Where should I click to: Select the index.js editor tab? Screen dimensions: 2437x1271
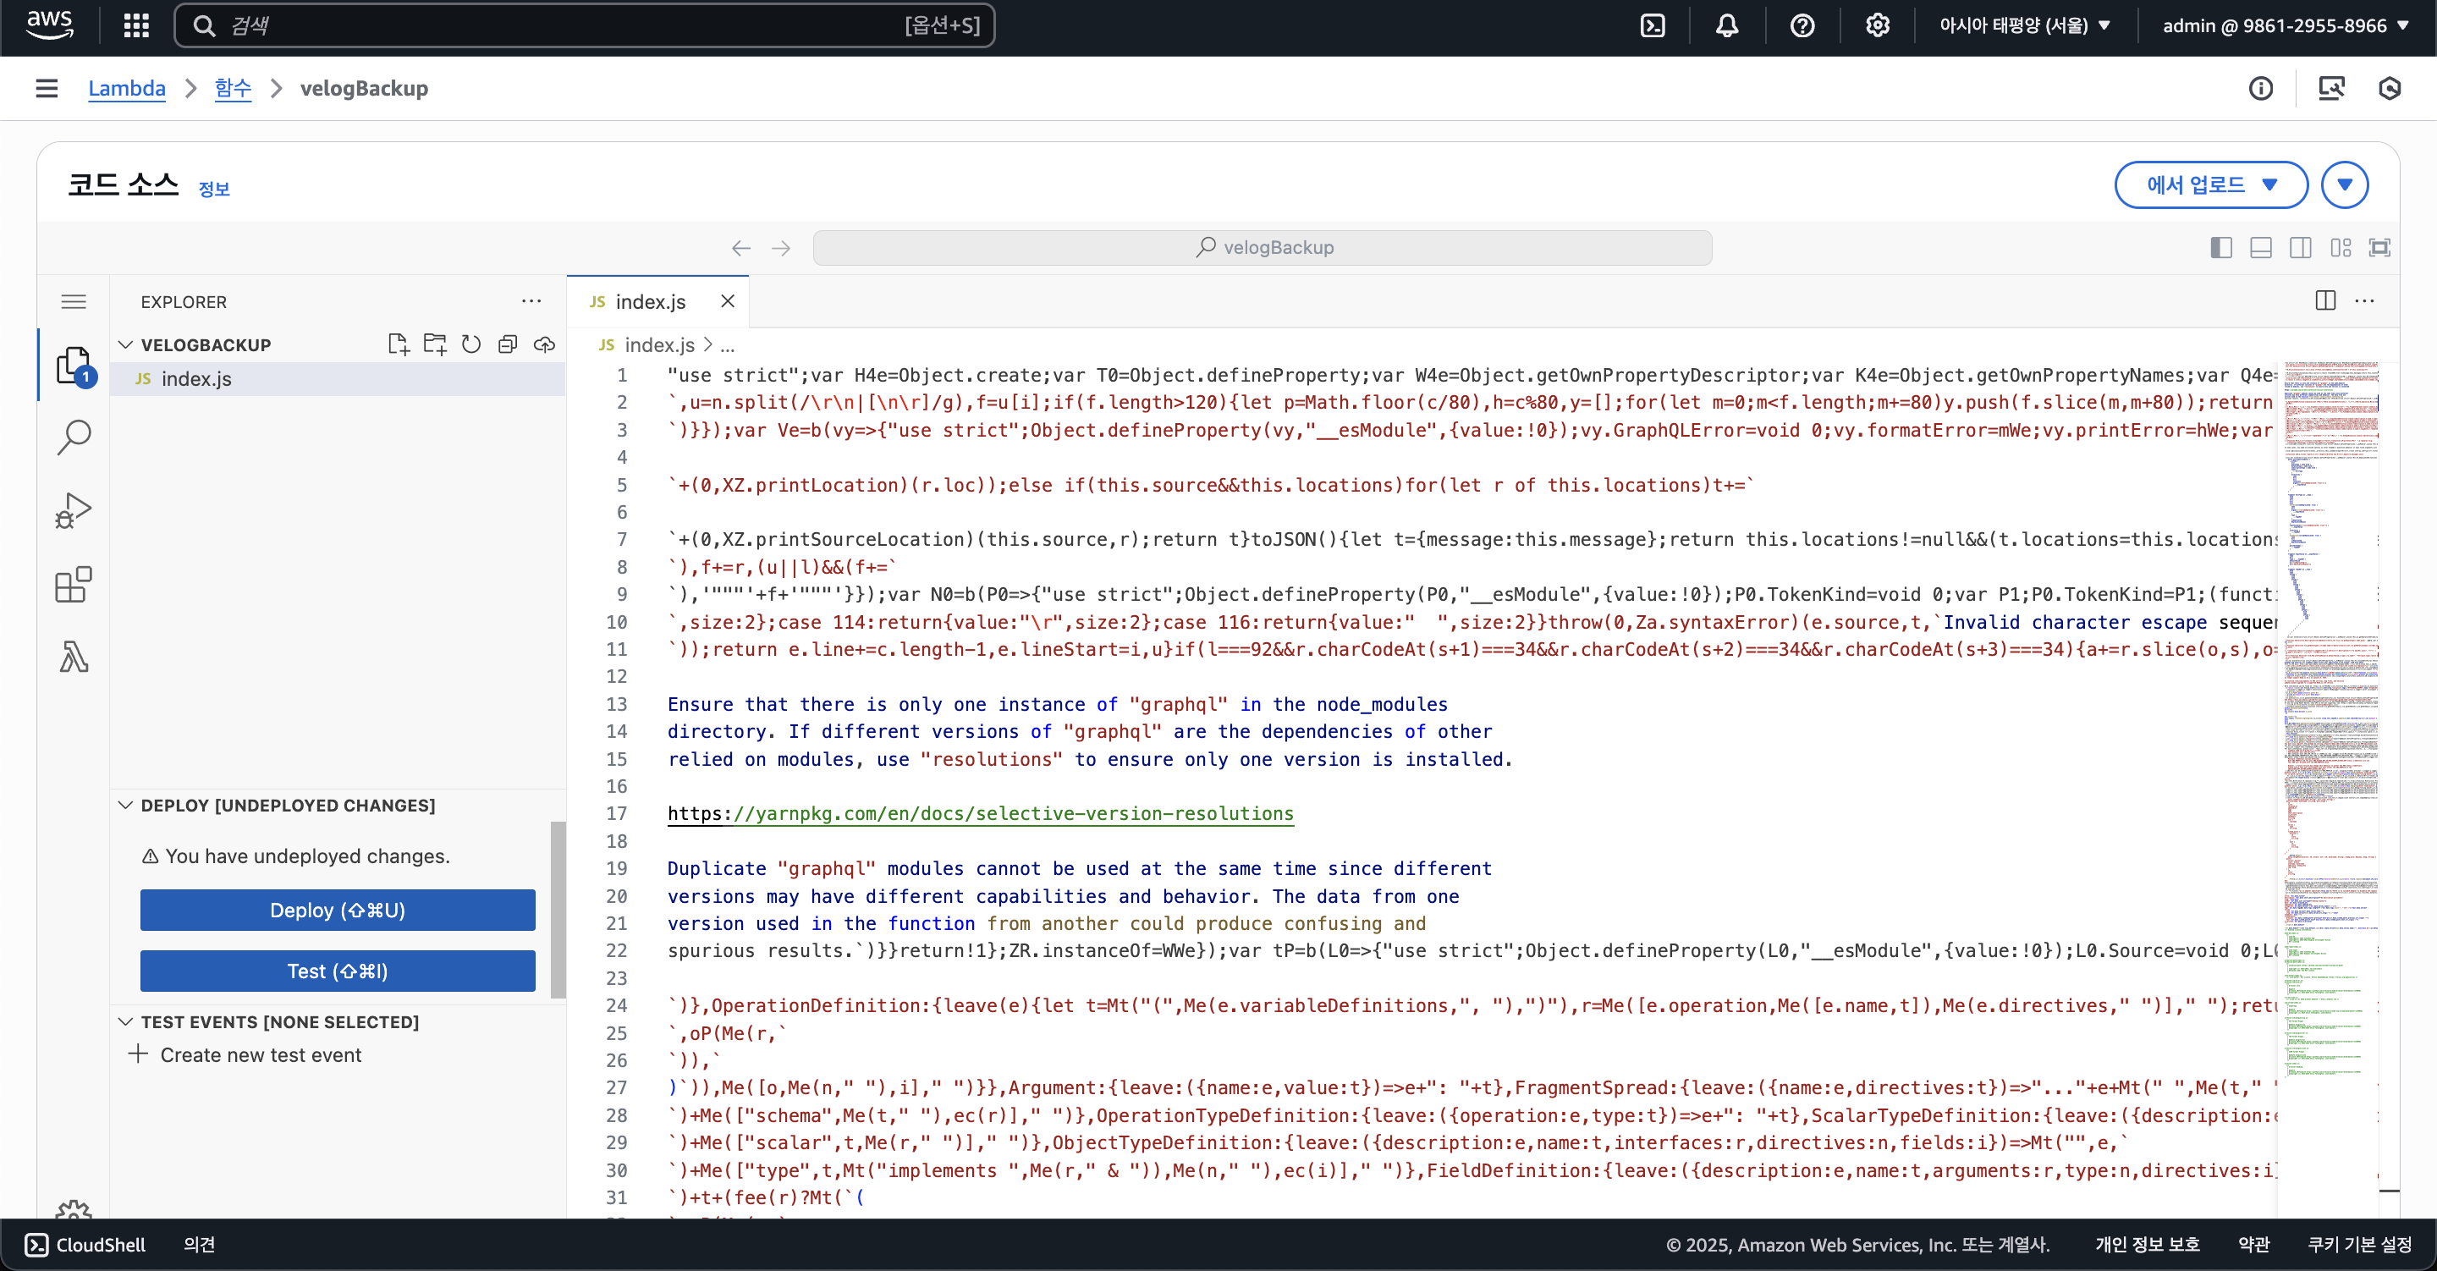point(649,302)
